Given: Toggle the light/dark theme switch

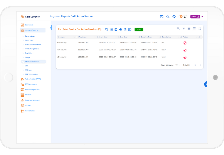Looking at the screenshot, I should [183, 17].
